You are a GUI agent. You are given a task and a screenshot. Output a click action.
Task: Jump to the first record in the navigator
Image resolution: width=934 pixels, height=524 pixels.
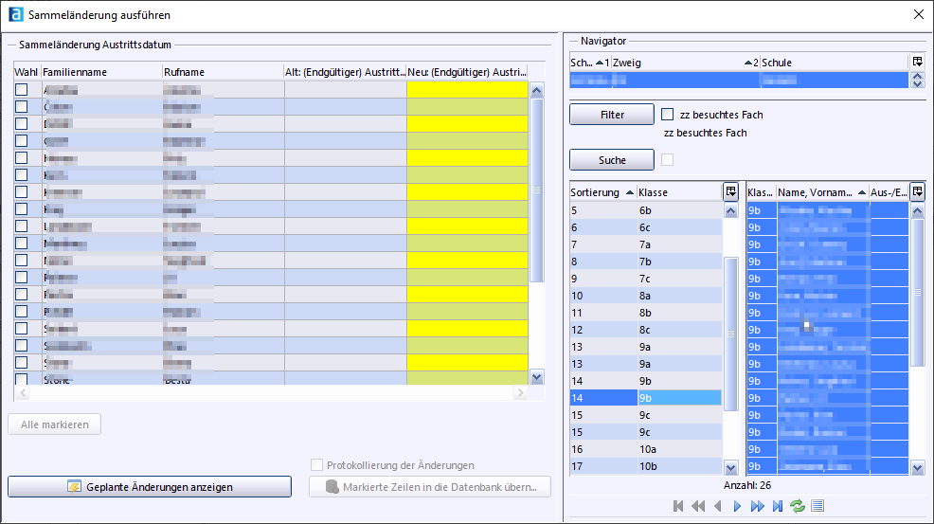click(x=678, y=506)
